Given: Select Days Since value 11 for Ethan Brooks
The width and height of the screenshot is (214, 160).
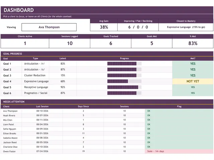Looking at the screenshot, I should [x=83, y=133].
